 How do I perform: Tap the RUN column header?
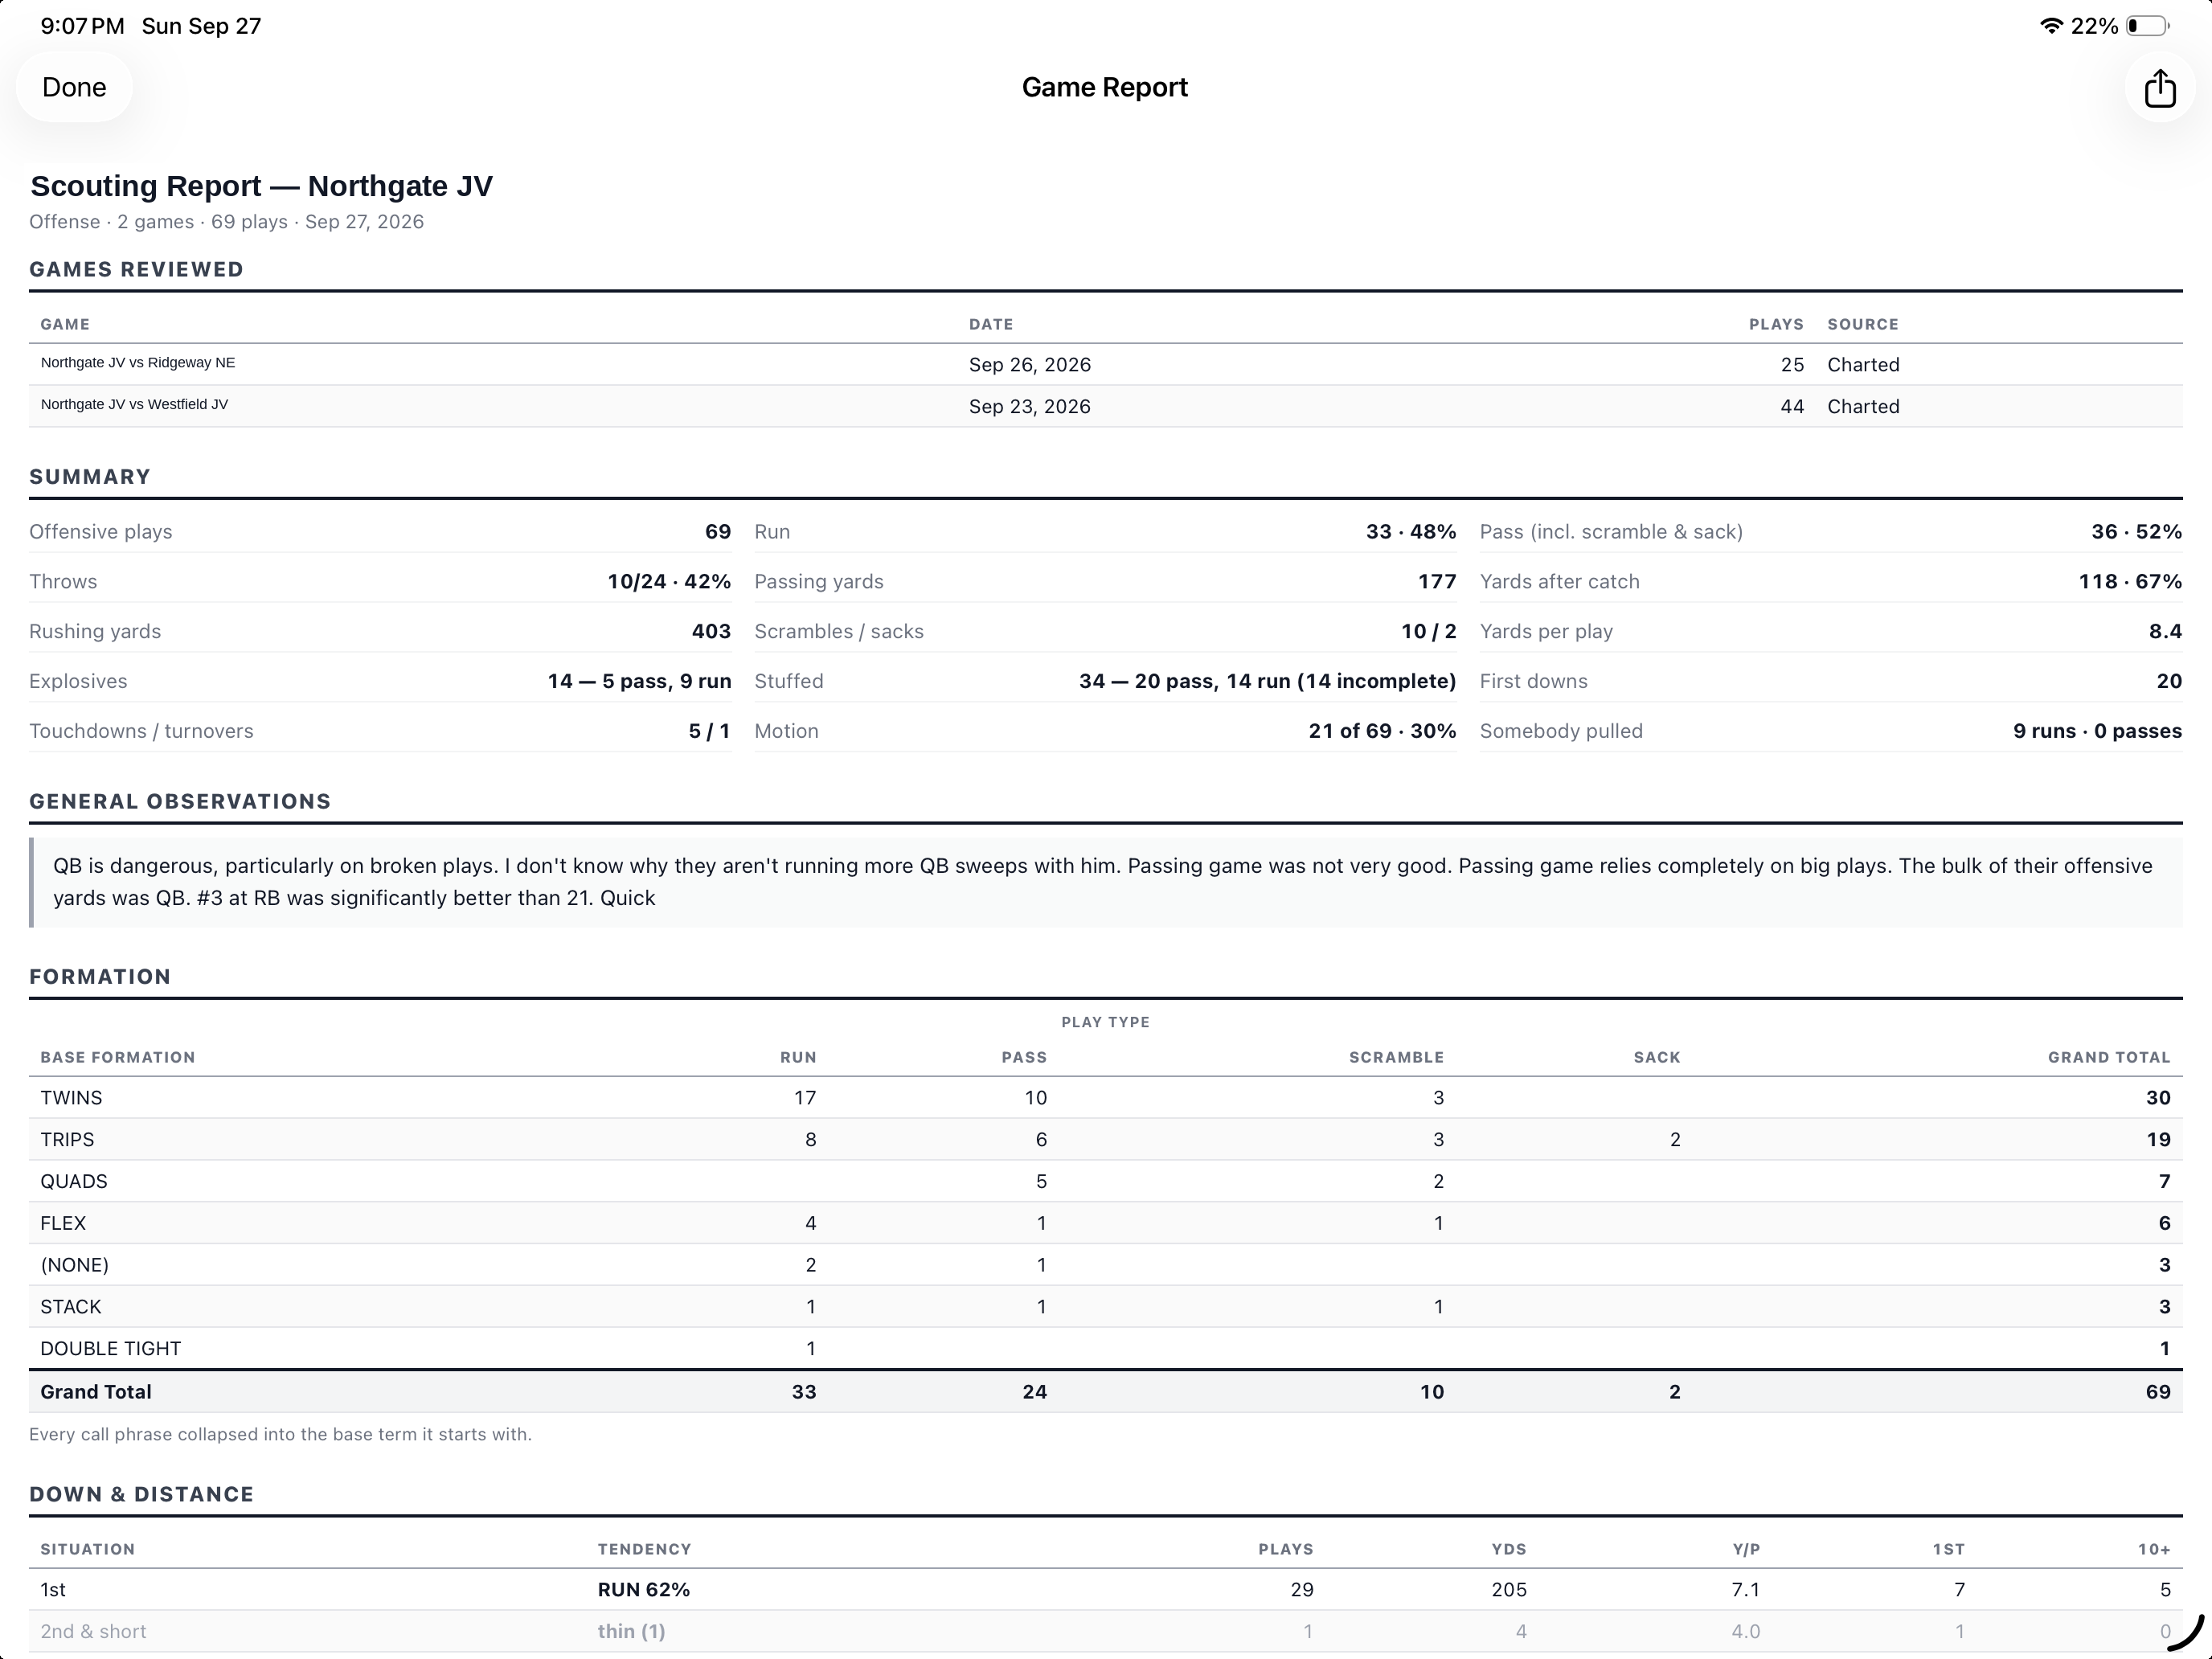pos(798,1057)
